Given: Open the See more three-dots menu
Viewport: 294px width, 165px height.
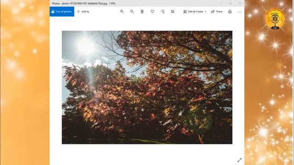Looking at the screenshot, I should (x=240, y=11).
